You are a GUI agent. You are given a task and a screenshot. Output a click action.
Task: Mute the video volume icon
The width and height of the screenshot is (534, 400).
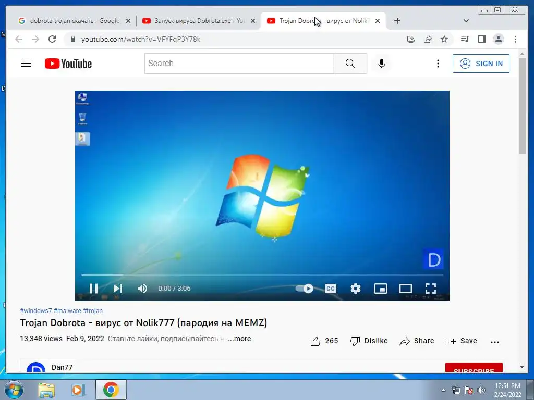click(x=142, y=289)
